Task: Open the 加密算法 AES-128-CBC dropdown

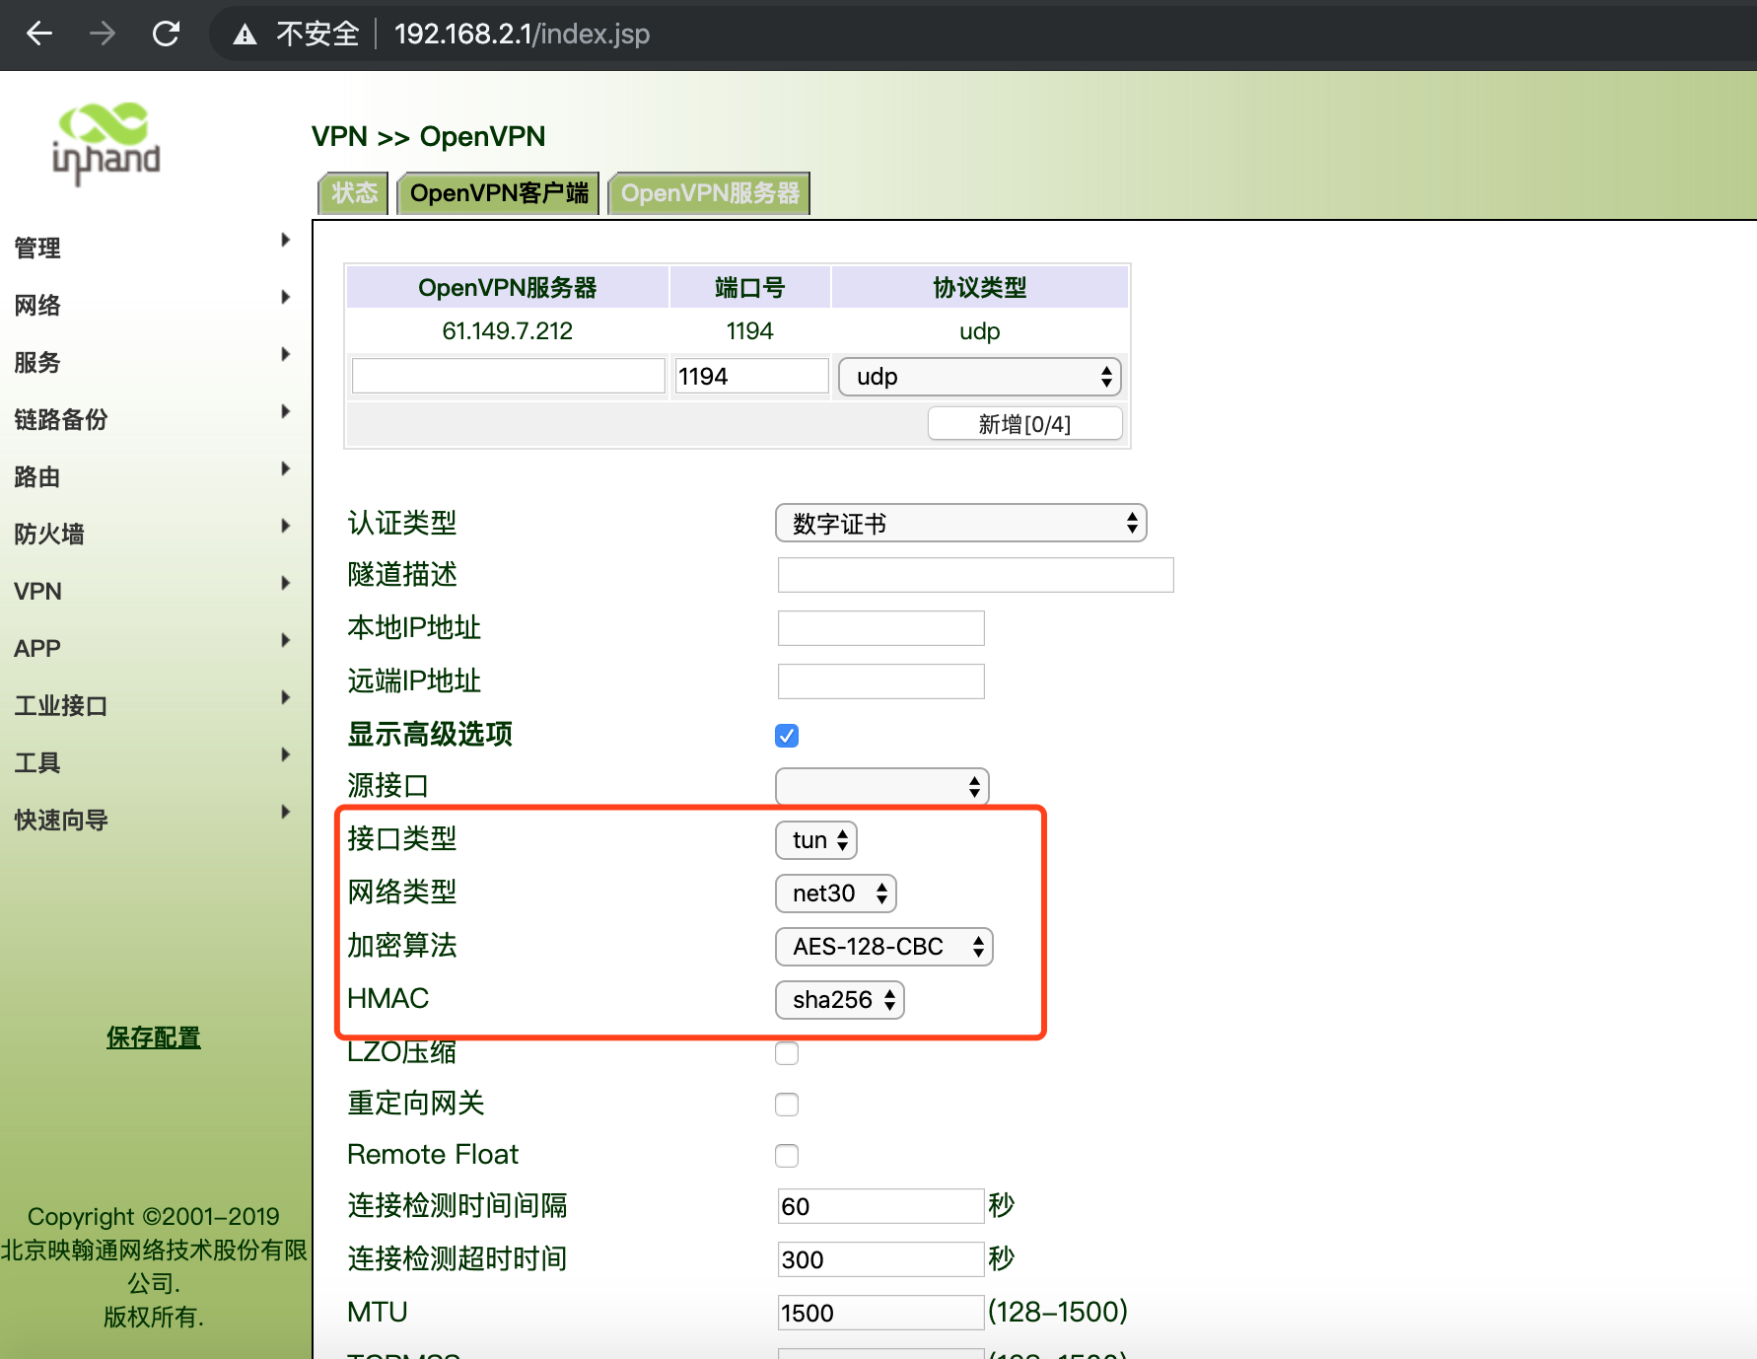Action: click(883, 947)
